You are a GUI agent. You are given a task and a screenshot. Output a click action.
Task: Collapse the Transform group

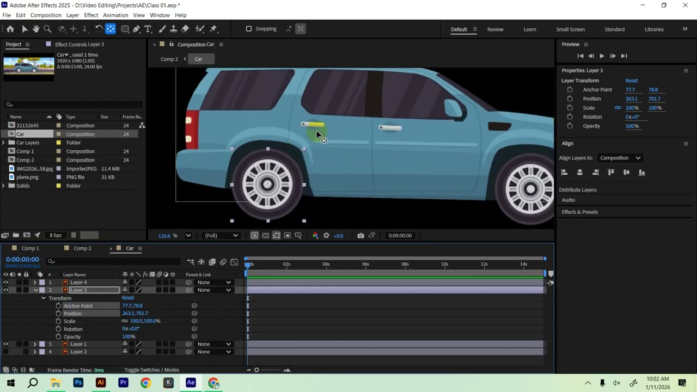pos(44,298)
